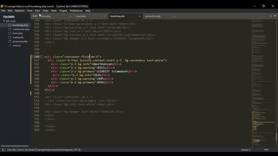Open the Edit menu
Screen dimensions: 278x156
coord(10,11)
